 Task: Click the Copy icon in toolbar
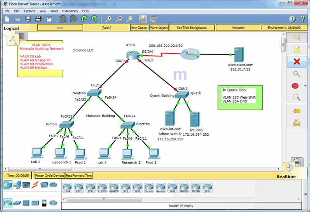63,19
